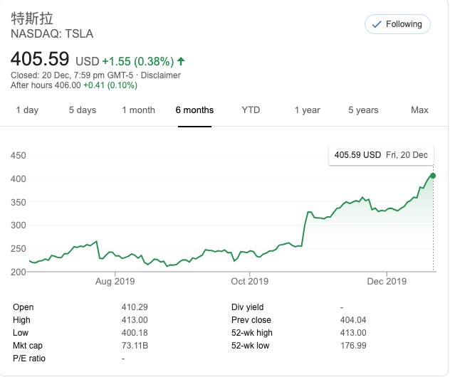Click the NASDAQ: TSLA ticker text
Image resolution: width=450 pixels, height=377 pixels.
[x=52, y=34]
